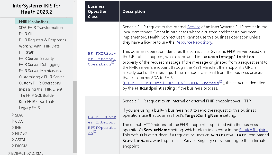Click external link icon after HS.FHIRServer.Interop.Operation
The width and height of the screenshot is (273, 155).
click(x=113, y=63)
